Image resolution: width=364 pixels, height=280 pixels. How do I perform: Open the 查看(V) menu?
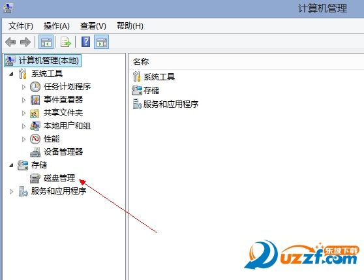coord(93,25)
